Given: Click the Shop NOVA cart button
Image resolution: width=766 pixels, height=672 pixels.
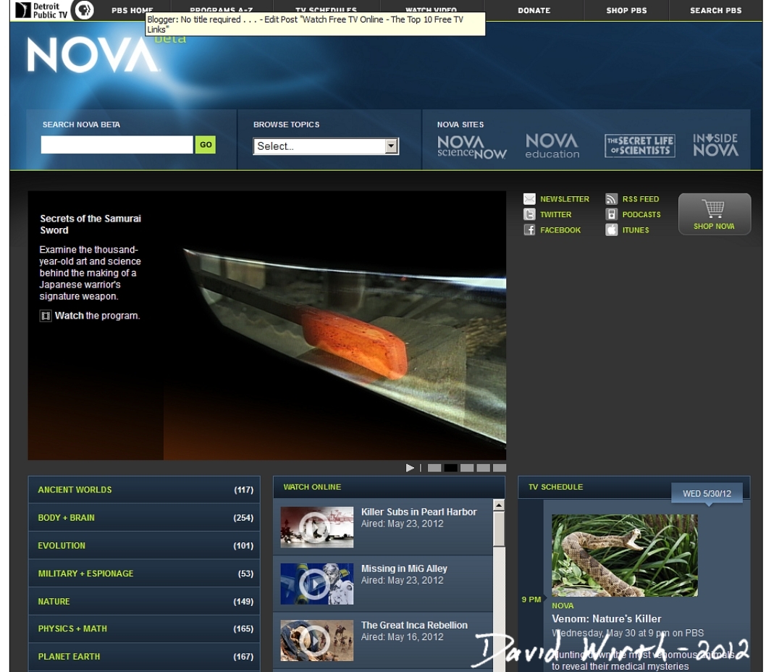Looking at the screenshot, I should click(714, 214).
